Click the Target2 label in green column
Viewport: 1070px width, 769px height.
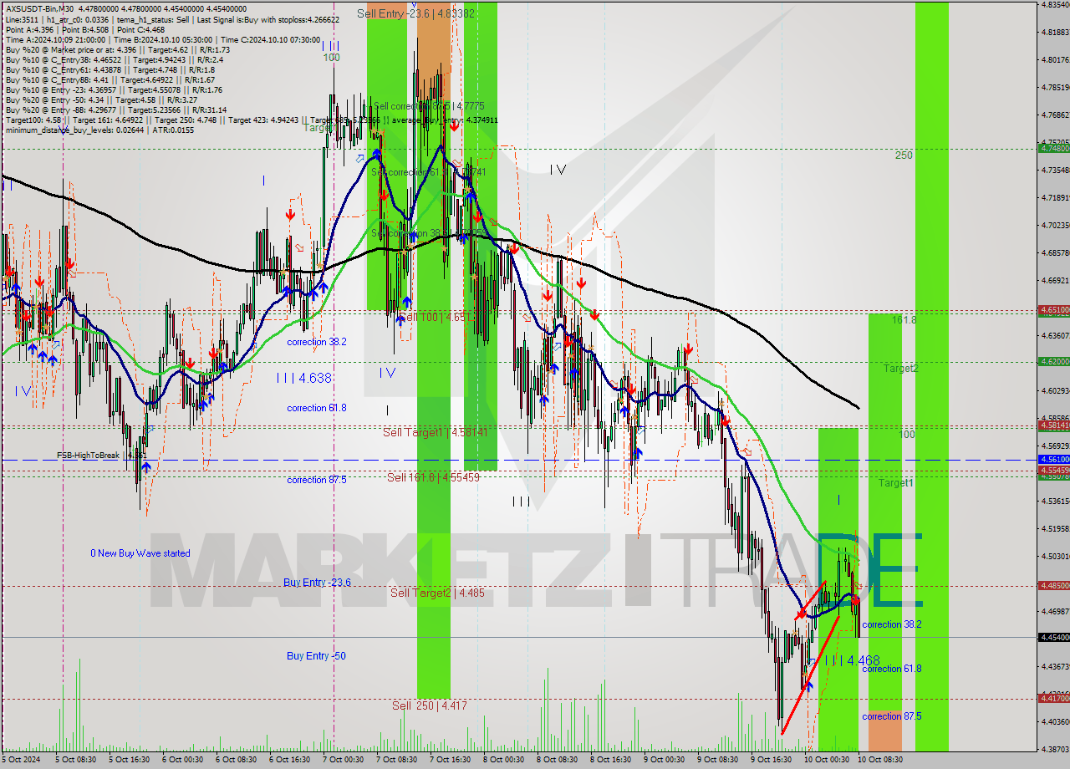pos(901,369)
